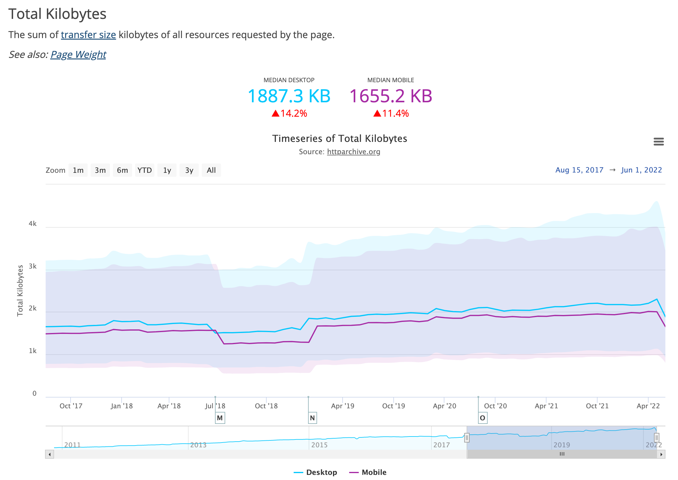Image resolution: width=678 pixels, height=480 pixels.
Task: Click the navigator scrollbar thumb
Action: (x=562, y=454)
